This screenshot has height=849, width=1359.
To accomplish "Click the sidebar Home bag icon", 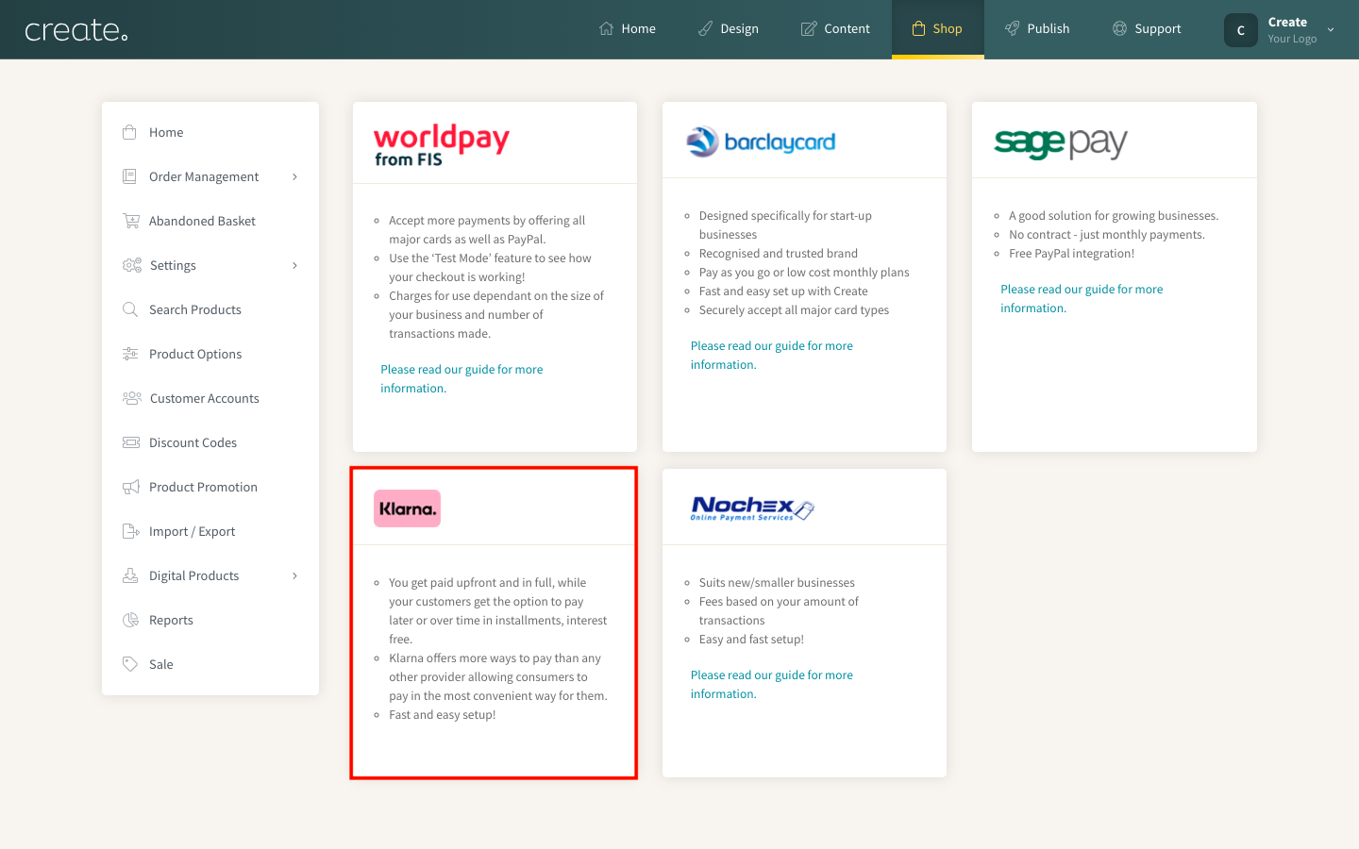I will (129, 132).
